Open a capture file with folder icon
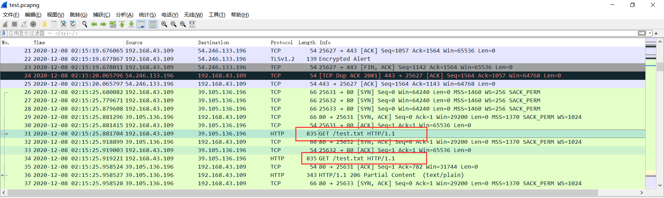The image size is (664, 198). click(45, 24)
